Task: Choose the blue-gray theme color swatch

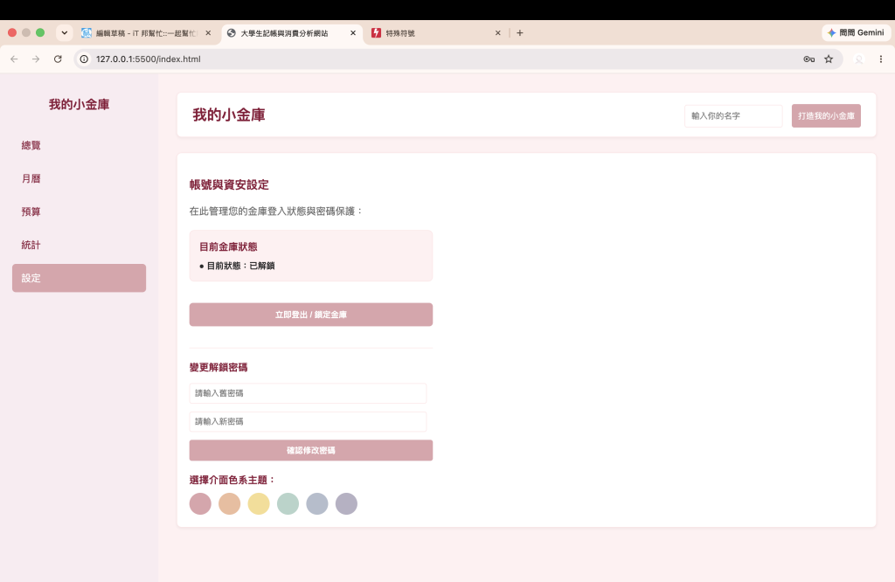Action: click(316, 504)
